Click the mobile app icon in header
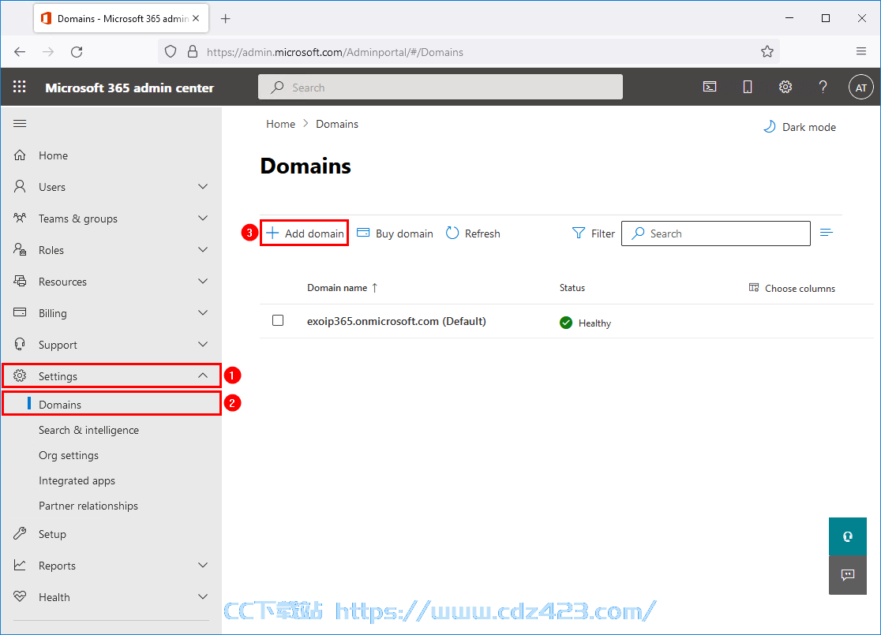Screen dimensions: 881x635 [748, 87]
